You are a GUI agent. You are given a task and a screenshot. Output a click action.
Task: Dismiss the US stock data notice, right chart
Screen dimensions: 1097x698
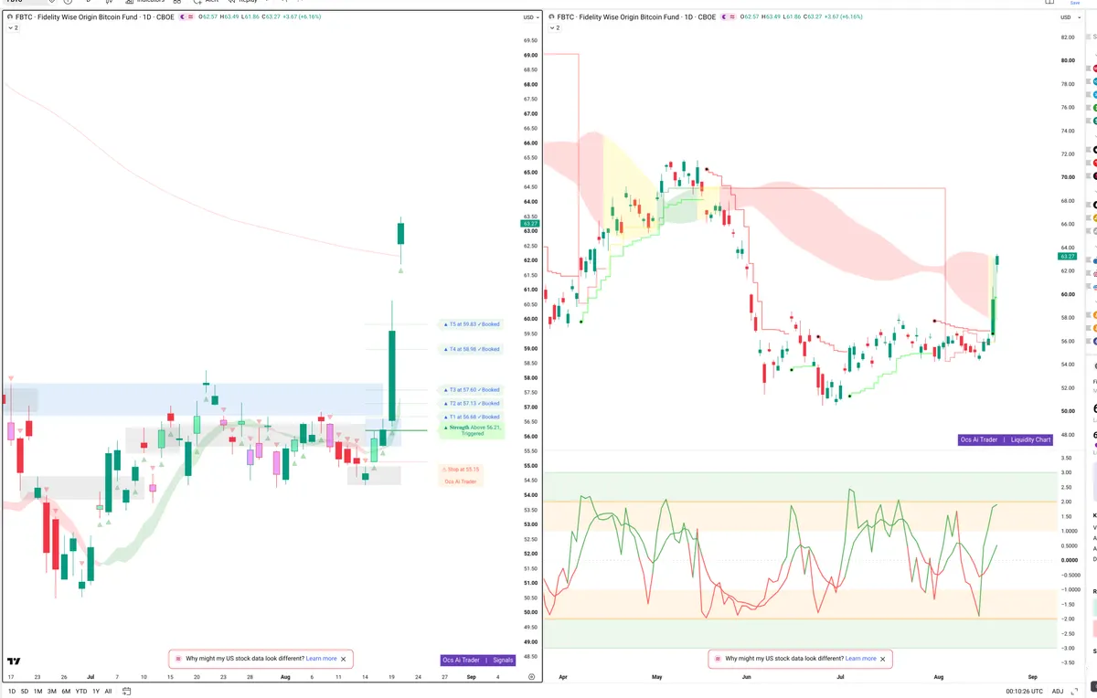pyautogui.click(x=884, y=659)
